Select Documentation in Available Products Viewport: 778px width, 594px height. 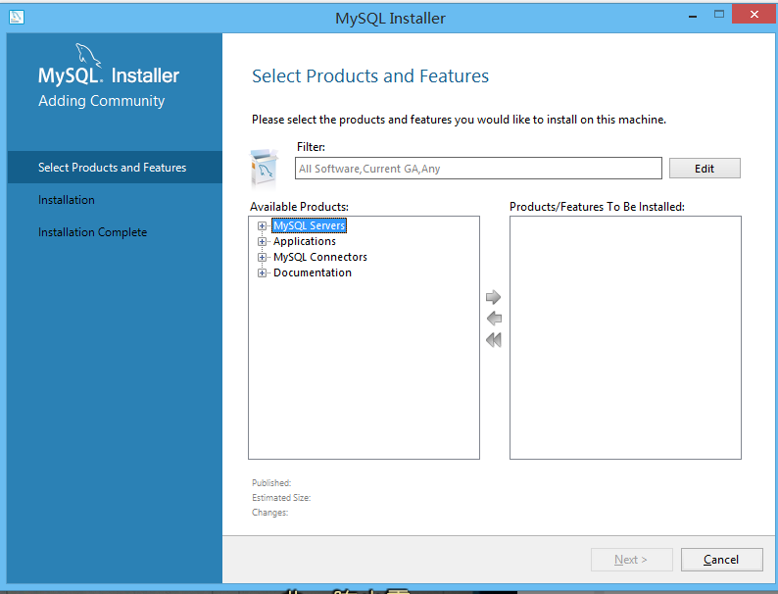(x=313, y=272)
